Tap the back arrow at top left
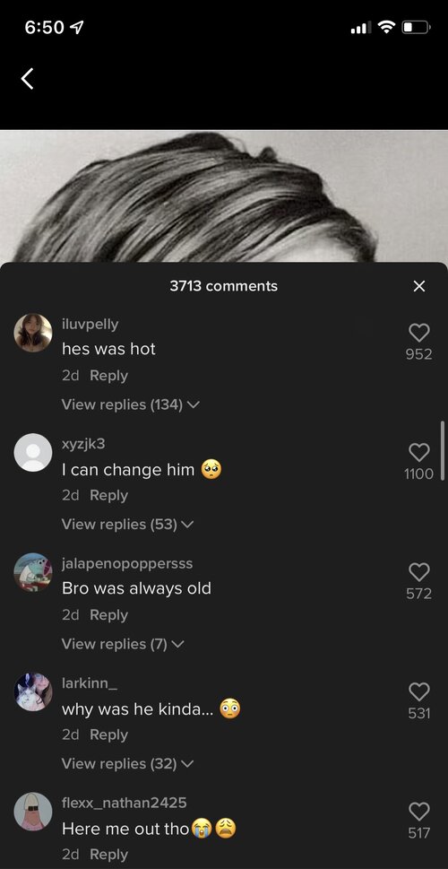The height and width of the screenshot is (869, 448). tap(27, 78)
